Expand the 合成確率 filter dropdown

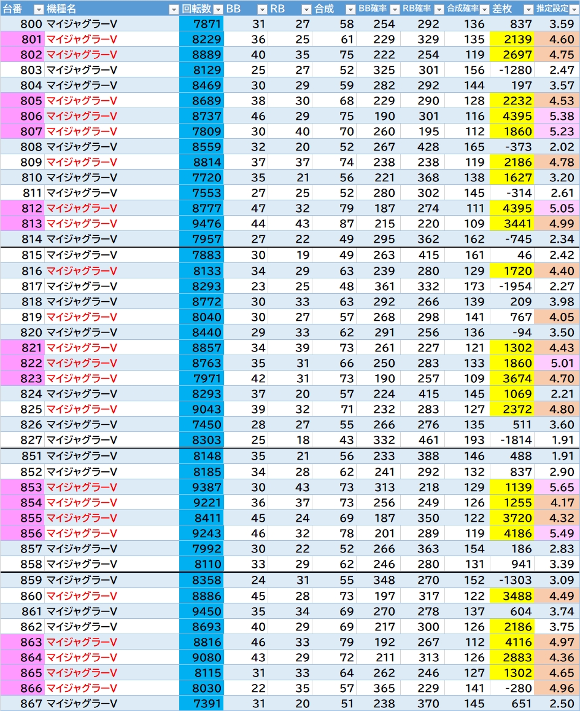[x=484, y=9]
